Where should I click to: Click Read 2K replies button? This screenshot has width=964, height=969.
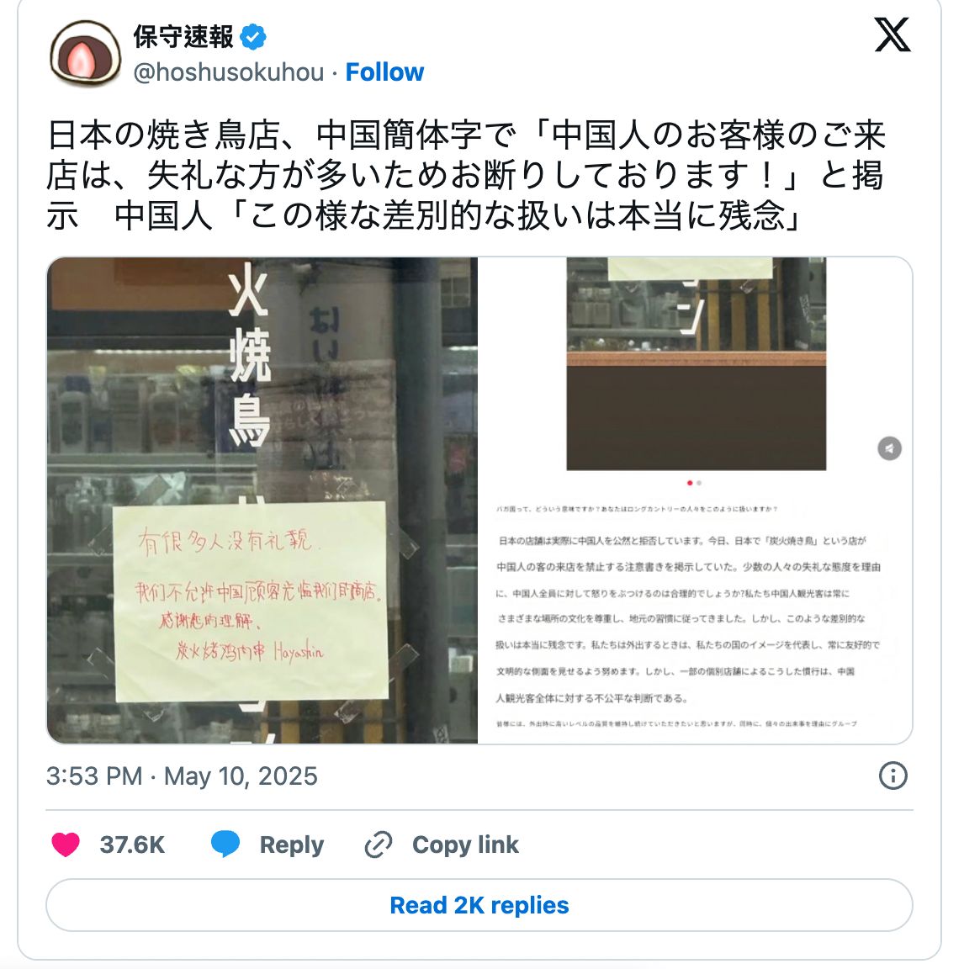point(479,905)
